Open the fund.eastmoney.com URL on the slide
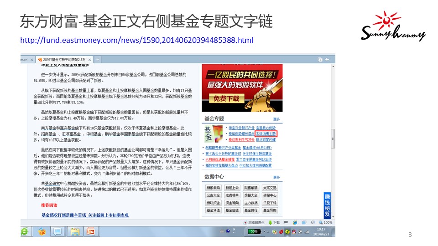438x246 pixels. pos(136,40)
